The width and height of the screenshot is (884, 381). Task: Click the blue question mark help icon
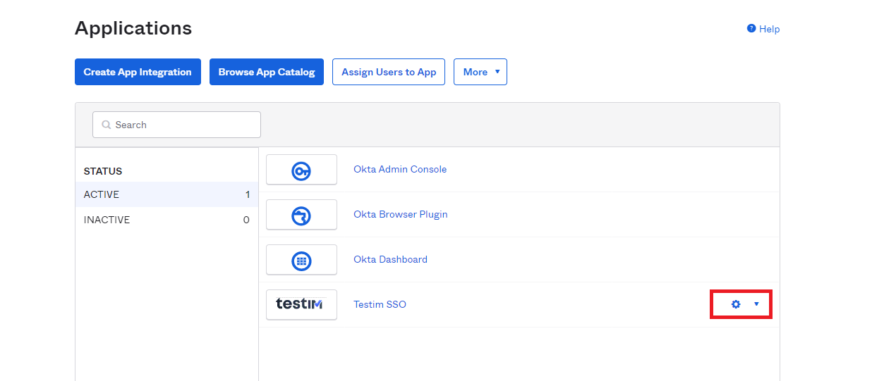pyautogui.click(x=751, y=29)
